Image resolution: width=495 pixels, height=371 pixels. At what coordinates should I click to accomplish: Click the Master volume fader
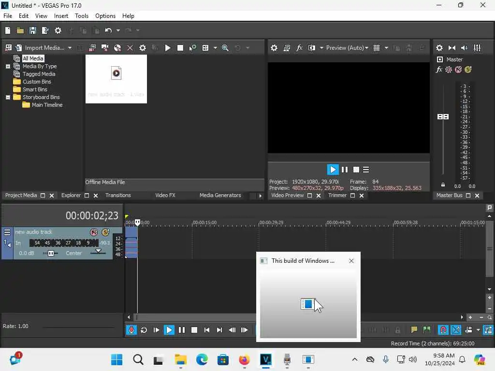tap(443, 117)
